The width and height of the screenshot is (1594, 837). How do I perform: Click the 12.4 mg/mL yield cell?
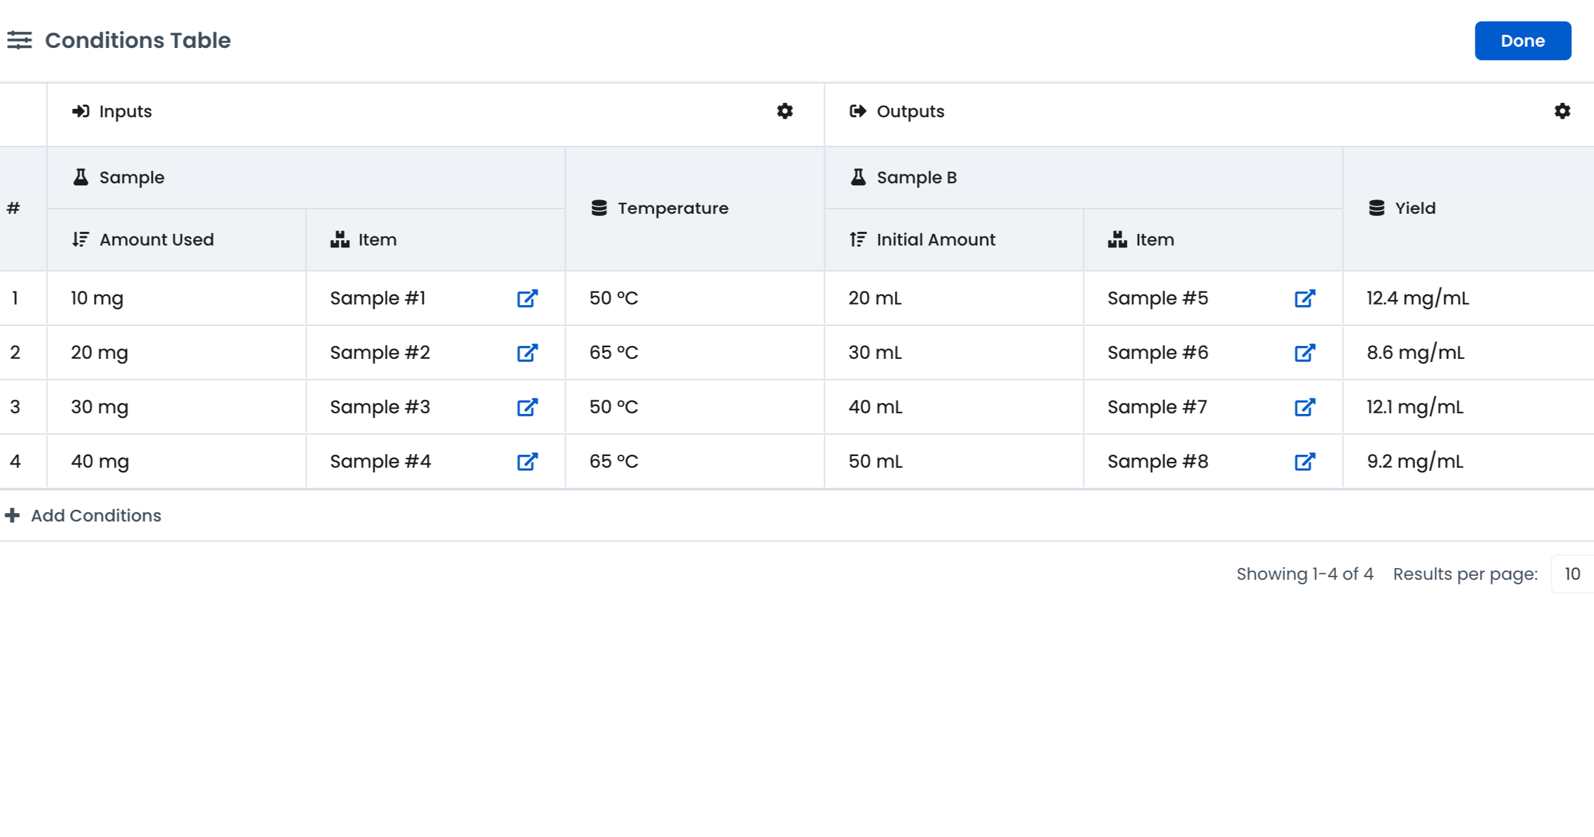pyautogui.click(x=1417, y=299)
